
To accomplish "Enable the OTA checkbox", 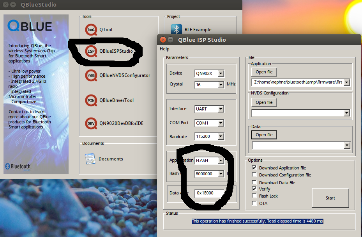I will coord(254,203).
